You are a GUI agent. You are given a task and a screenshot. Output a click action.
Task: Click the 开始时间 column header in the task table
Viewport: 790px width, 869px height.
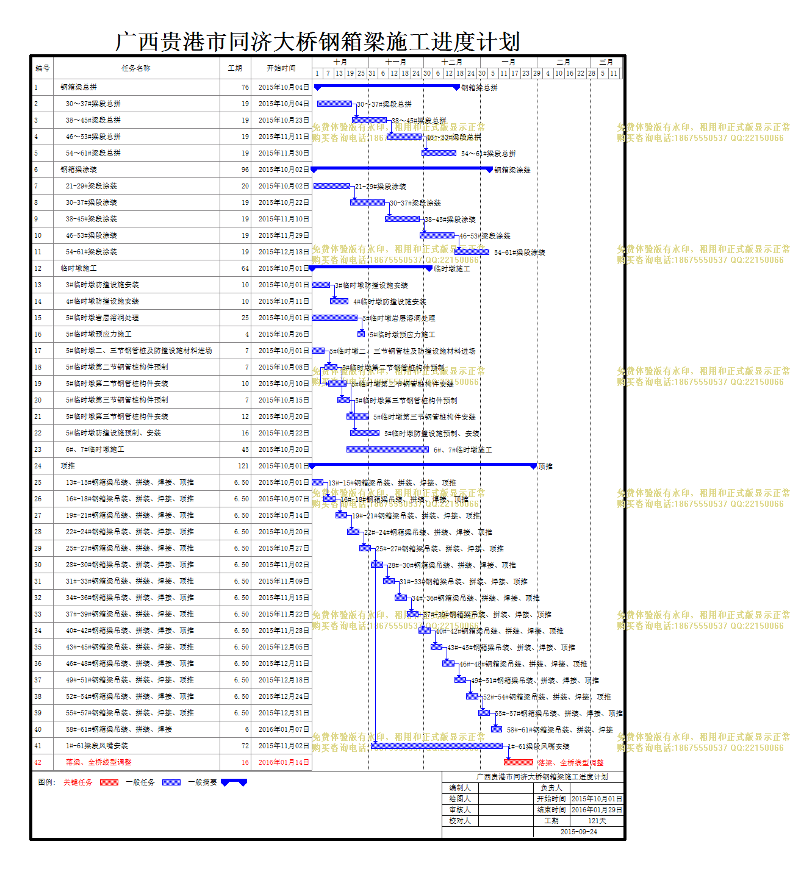[x=281, y=68]
